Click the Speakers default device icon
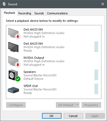Viewport: 107px width, 121px height. (14, 75)
